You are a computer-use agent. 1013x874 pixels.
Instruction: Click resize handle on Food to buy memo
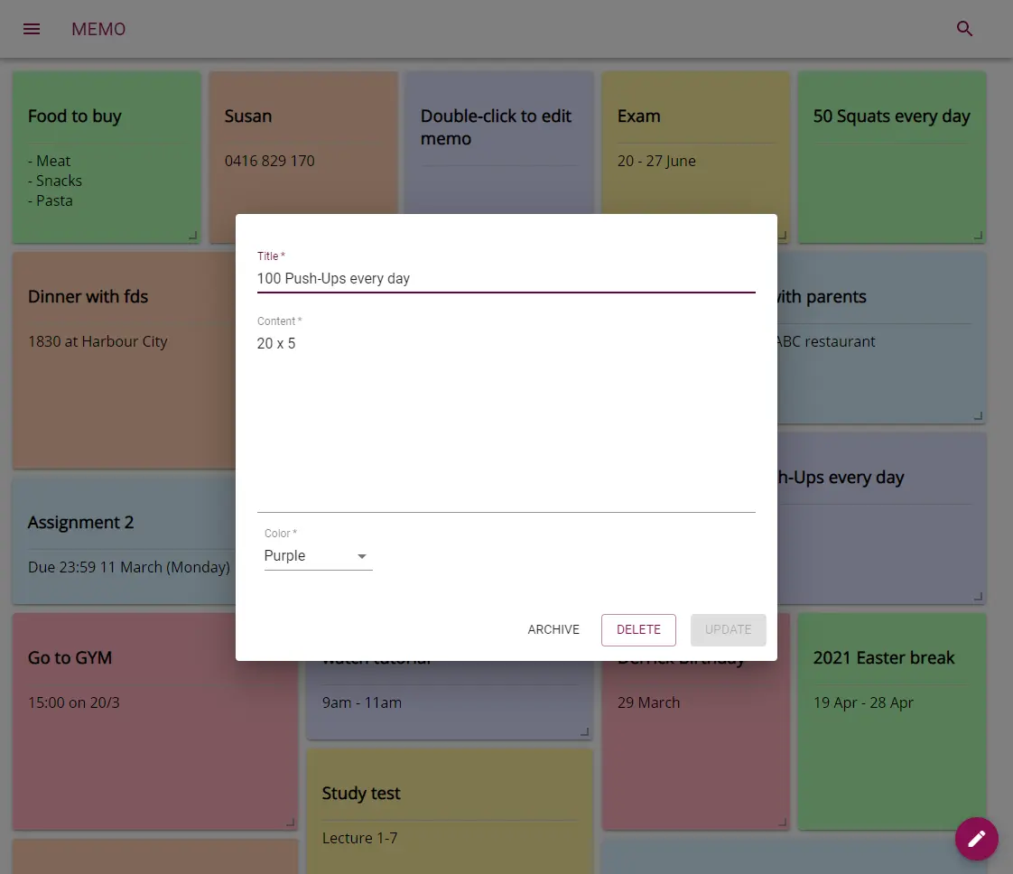coord(192,236)
